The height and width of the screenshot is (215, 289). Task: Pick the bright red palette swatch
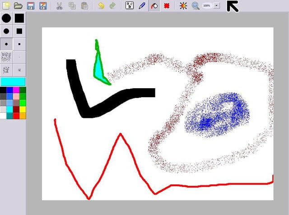coord(16,116)
